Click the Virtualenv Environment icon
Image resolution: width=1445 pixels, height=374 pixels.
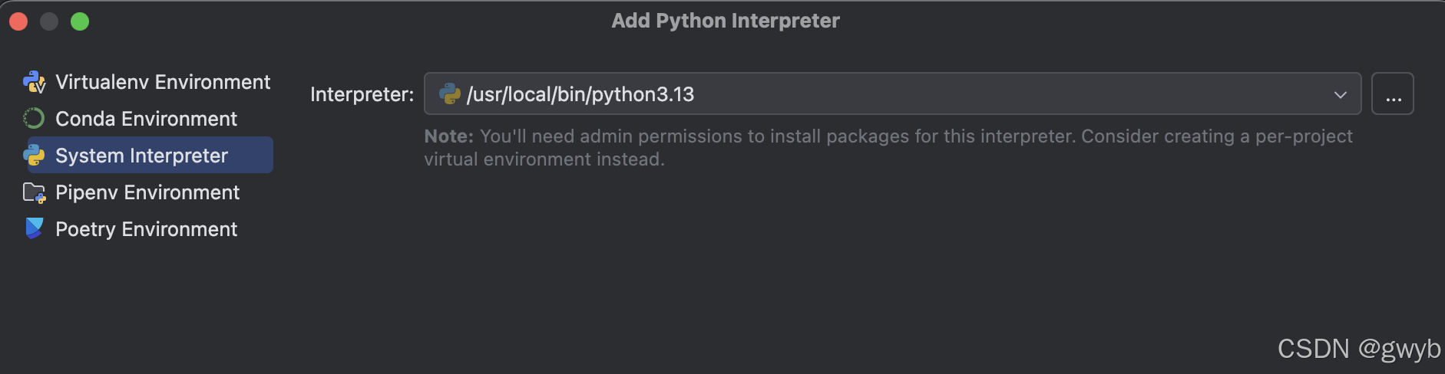tap(34, 82)
